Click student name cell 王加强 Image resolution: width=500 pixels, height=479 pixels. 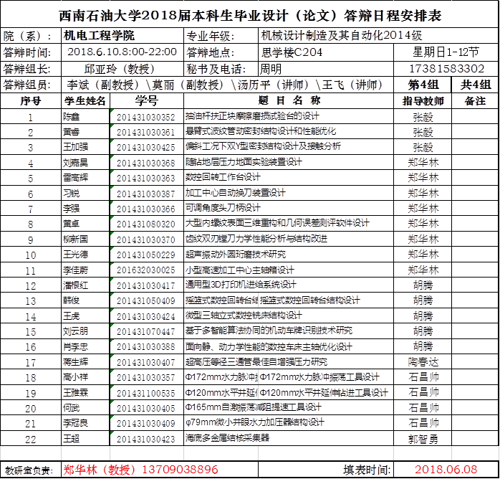pos(77,147)
